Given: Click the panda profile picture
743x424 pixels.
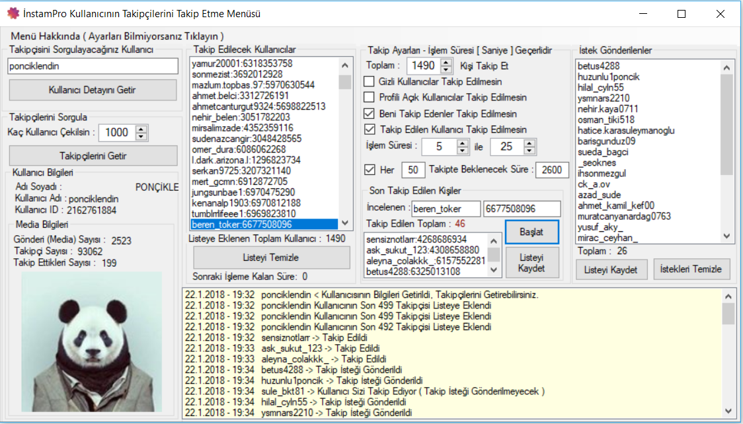Looking at the screenshot, I should pos(92,341).
